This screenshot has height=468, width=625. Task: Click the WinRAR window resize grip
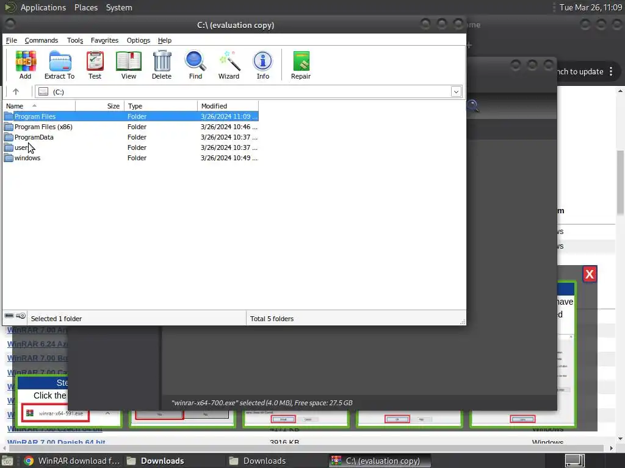click(463, 322)
